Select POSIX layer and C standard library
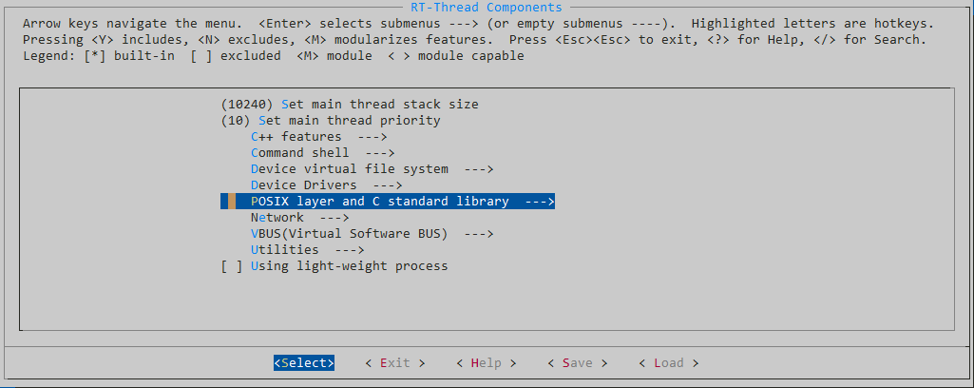The height and width of the screenshot is (388, 974). [x=388, y=201]
